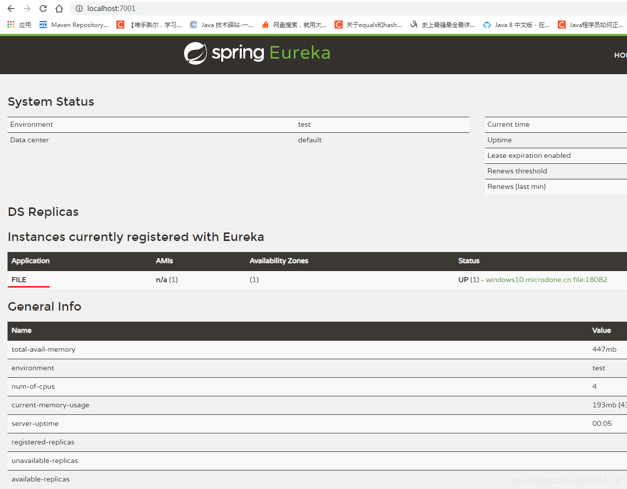627x489 pixels.
Task: Click the General Info heading
Action: 45,307
